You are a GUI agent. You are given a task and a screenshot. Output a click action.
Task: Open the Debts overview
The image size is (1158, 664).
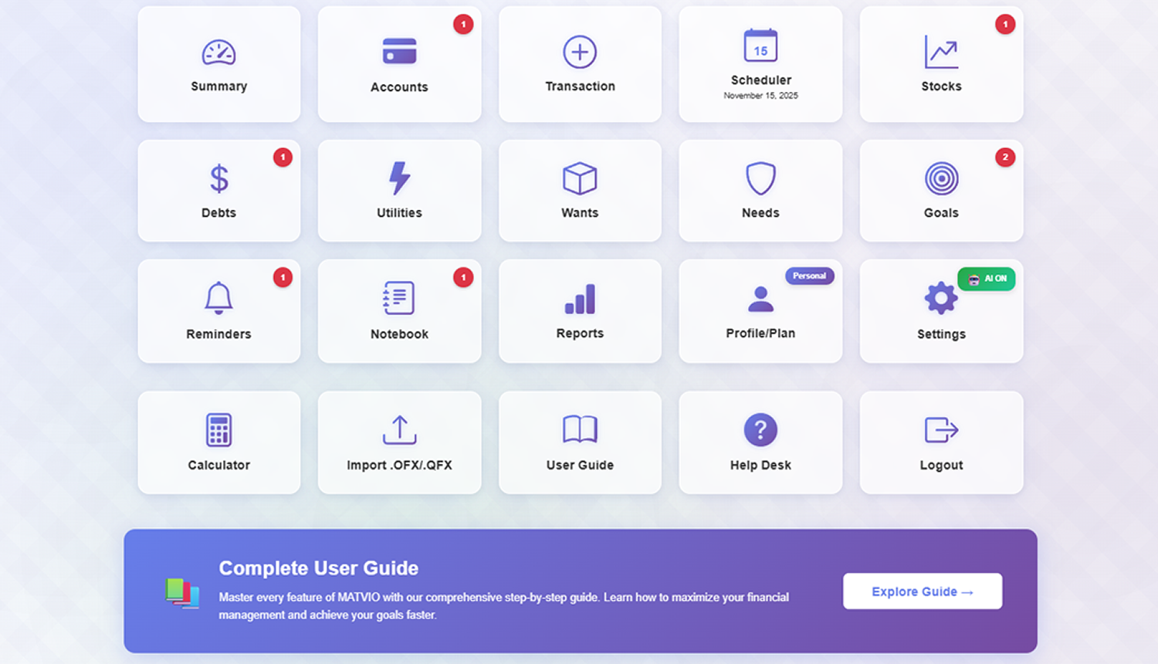218,190
